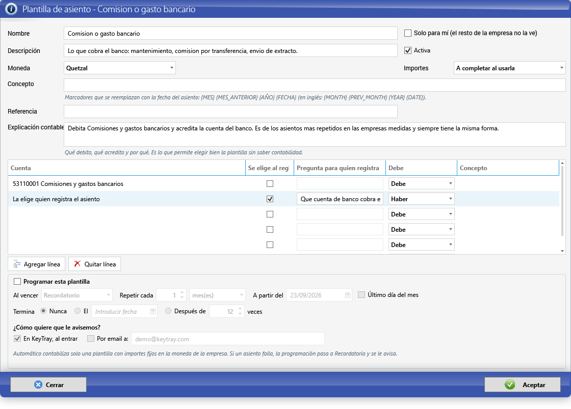
Task: Open Importes dropdown 'A completar al usarla'
Action: pyautogui.click(x=510, y=68)
